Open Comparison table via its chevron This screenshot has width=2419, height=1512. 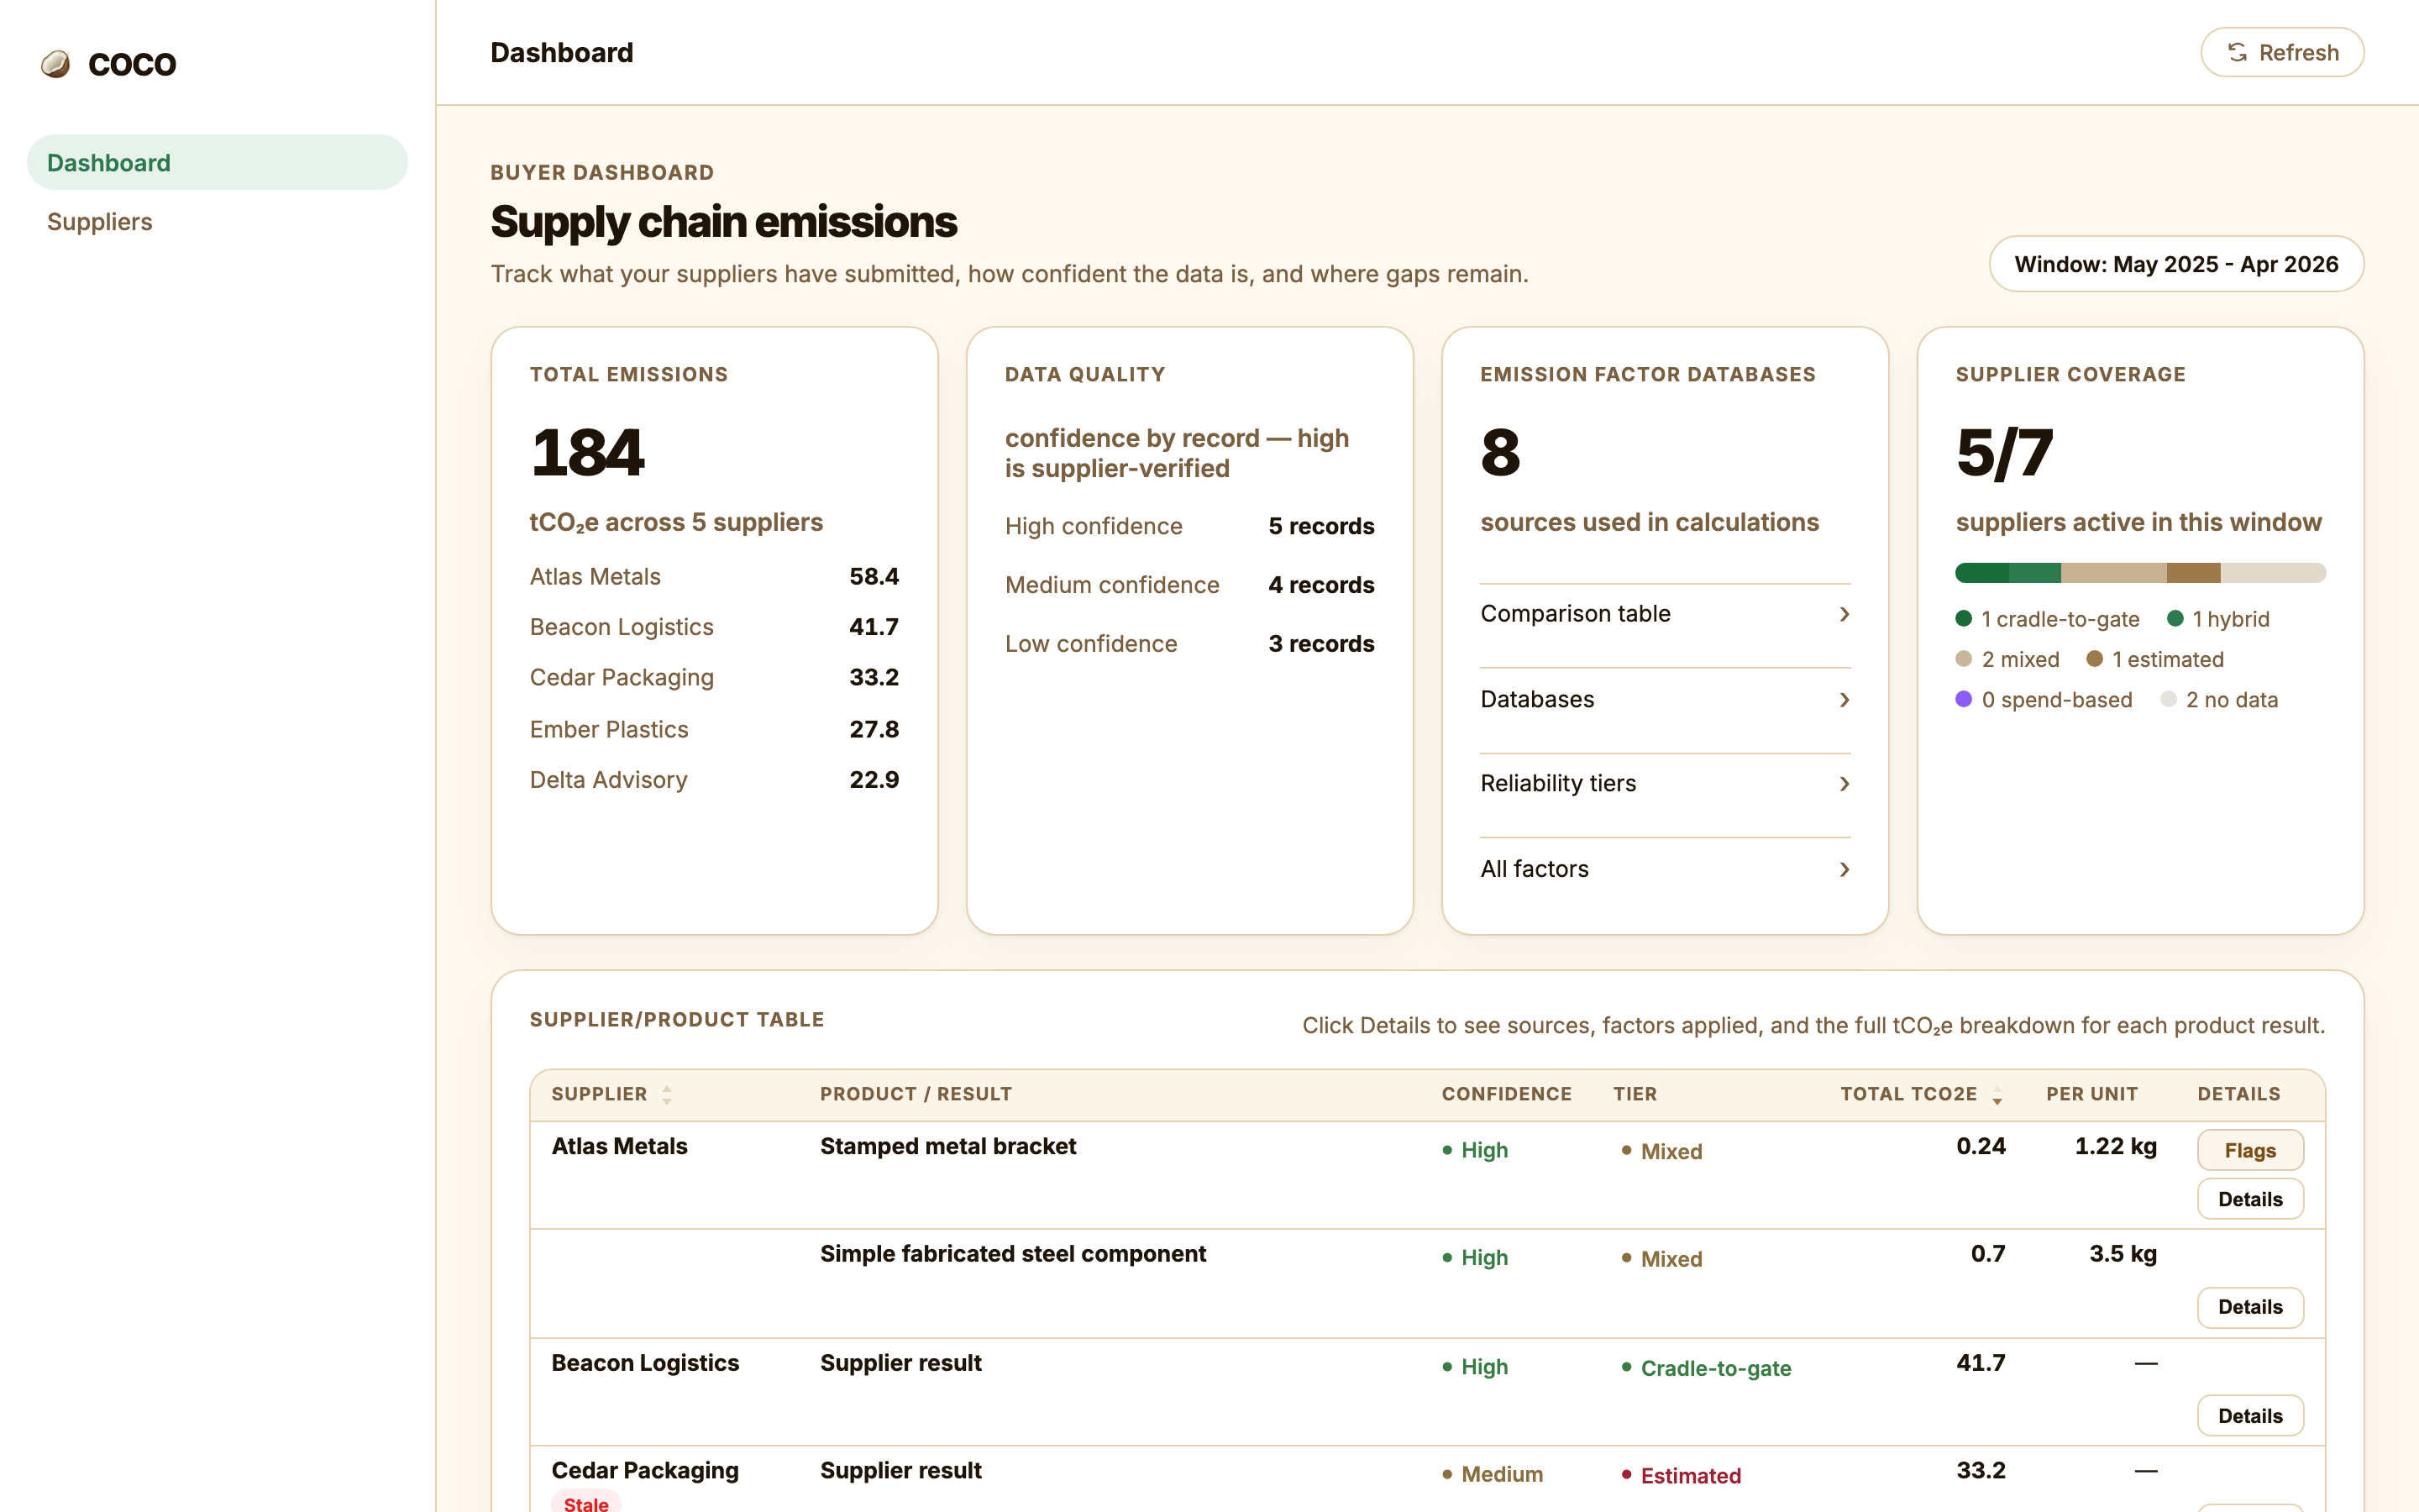click(x=1844, y=614)
